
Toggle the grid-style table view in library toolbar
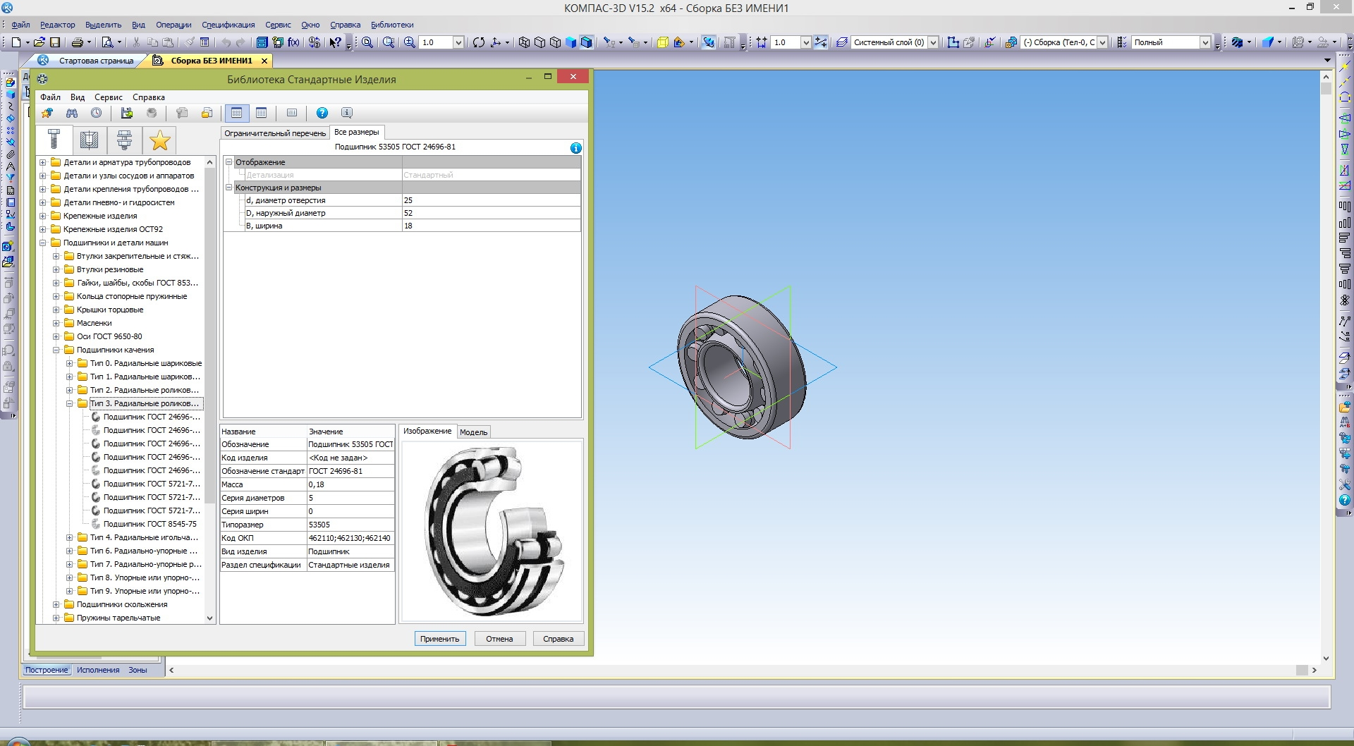coord(237,113)
